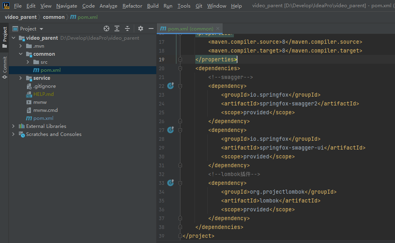Select pom.xml under common folder
395x243 pixels.
[83, 70]
